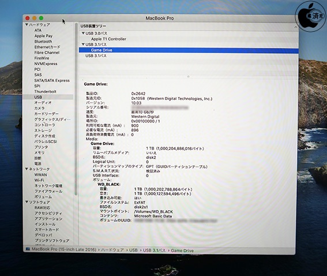Open NVMExpress information
The image size is (327, 276).
(46, 64)
